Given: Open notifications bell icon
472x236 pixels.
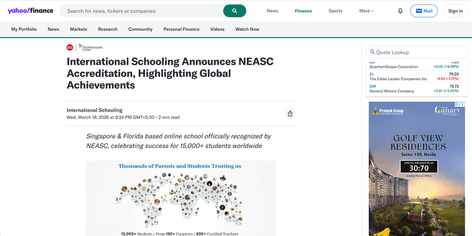Looking at the screenshot, I should click(400, 11).
